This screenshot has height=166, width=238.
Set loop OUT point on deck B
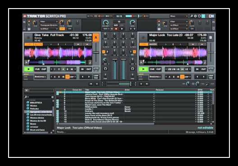click(204, 69)
